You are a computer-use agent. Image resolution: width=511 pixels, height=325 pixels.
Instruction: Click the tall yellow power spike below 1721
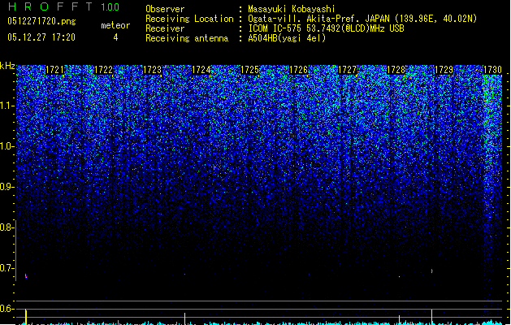click(x=26, y=317)
